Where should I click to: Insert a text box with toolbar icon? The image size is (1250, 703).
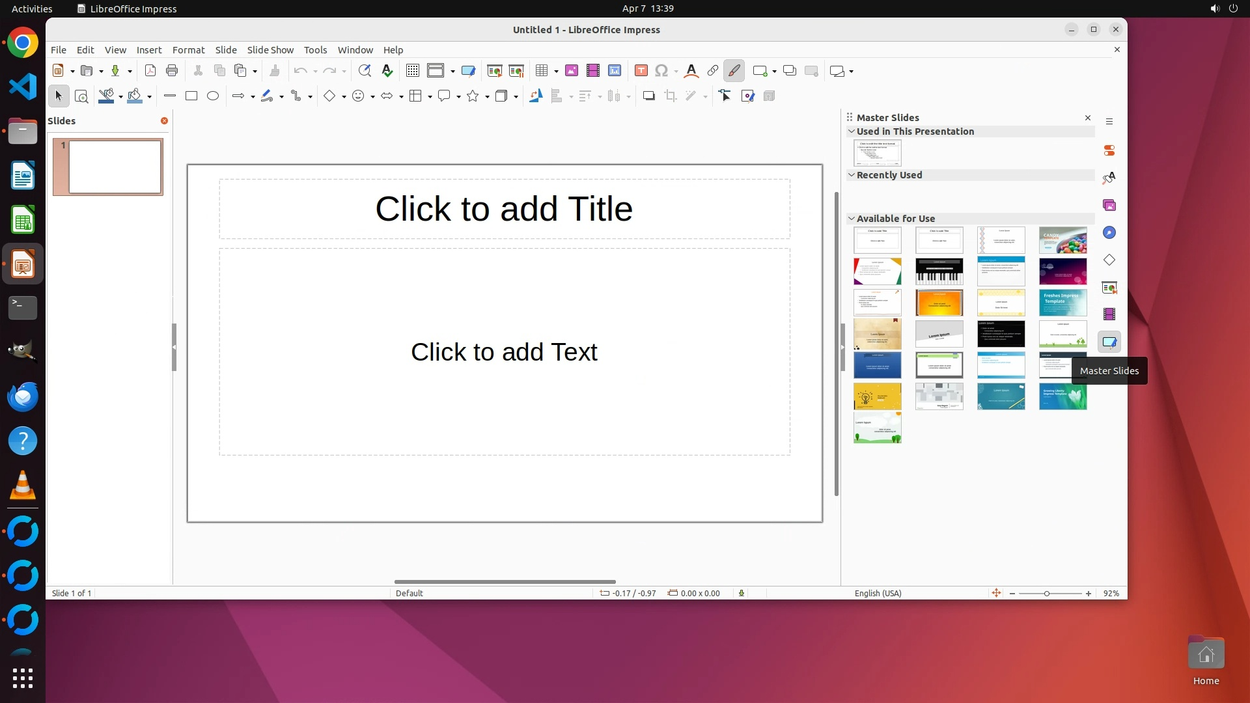(641, 71)
